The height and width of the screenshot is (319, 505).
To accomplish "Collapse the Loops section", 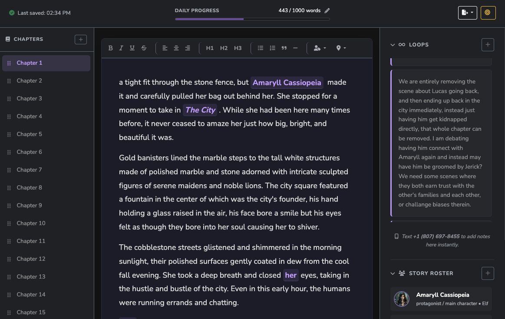I will coord(393,45).
